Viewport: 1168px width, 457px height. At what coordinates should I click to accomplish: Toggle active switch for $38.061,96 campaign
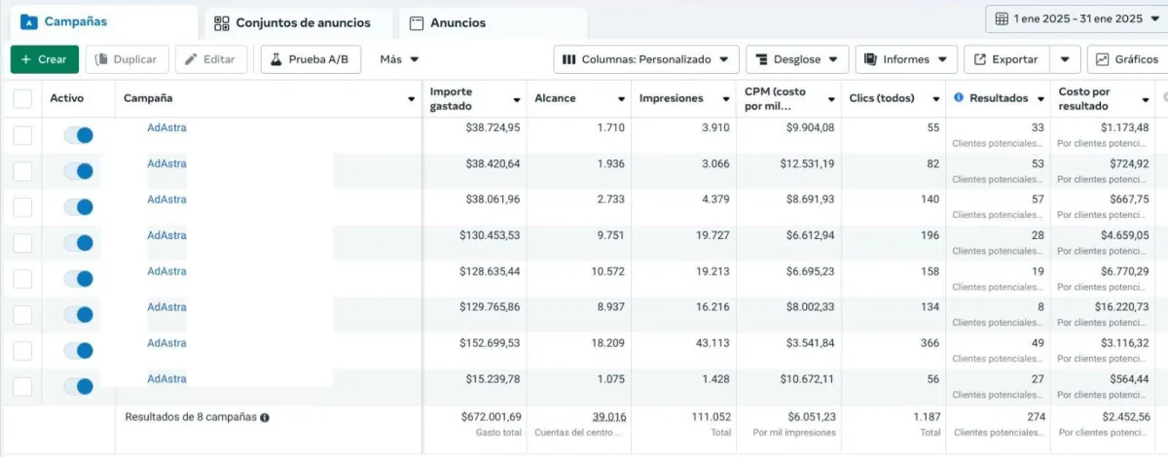78,207
